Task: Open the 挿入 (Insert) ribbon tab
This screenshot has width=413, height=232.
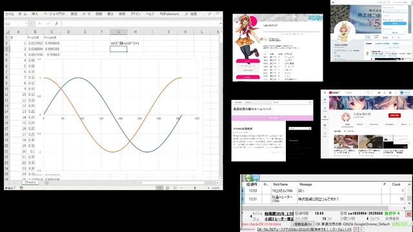Action: tap(35, 14)
